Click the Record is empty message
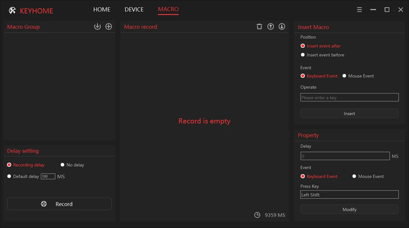 (204, 121)
